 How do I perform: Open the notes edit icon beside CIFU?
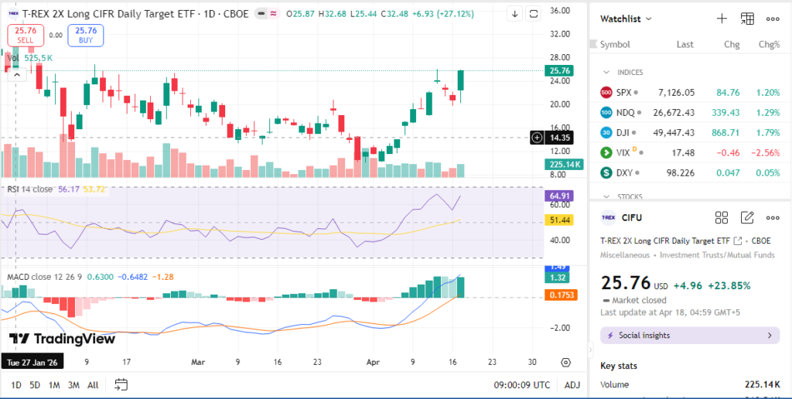click(747, 218)
